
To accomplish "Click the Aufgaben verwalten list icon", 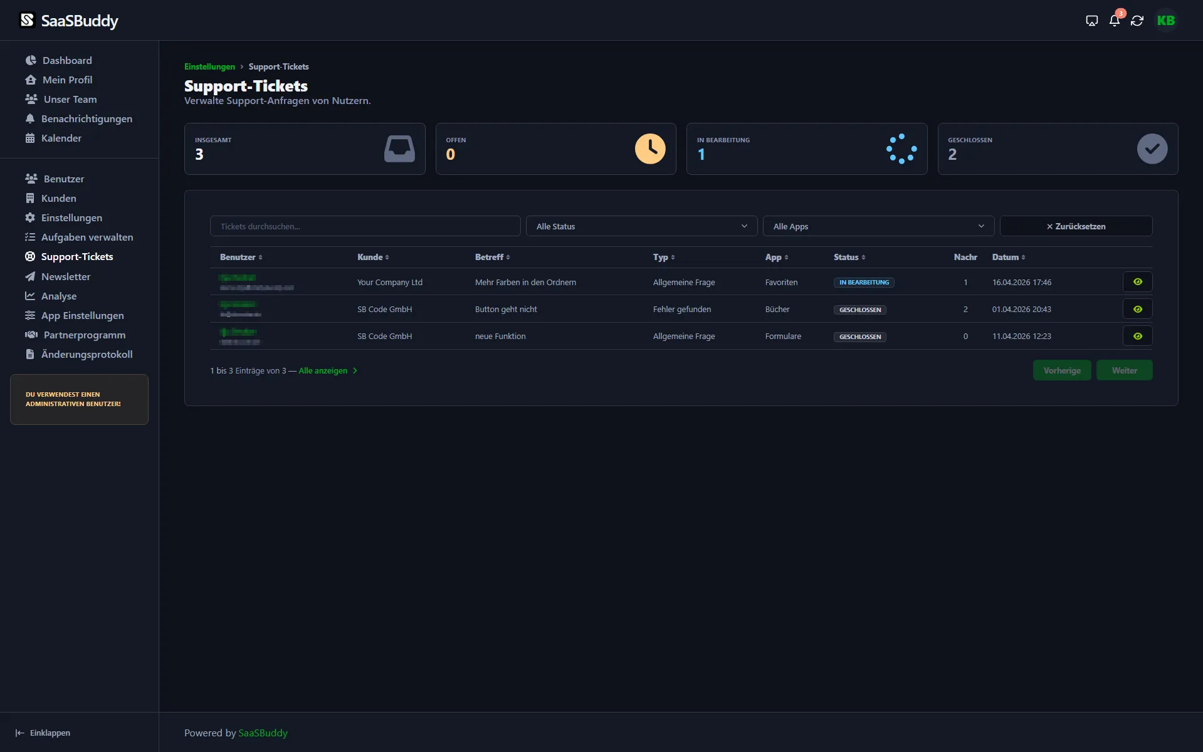I will (x=30, y=237).
